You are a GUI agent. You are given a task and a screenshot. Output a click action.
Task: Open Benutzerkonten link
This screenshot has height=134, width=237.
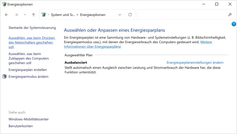click(x=21, y=126)
